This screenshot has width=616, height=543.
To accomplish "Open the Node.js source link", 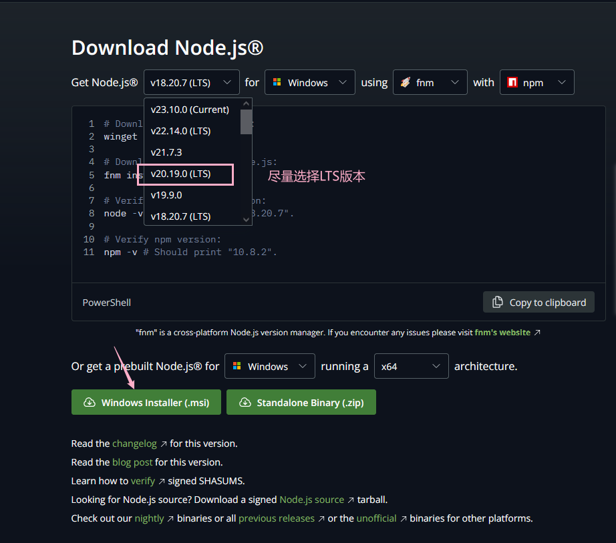I will click(x=312, y=500).
